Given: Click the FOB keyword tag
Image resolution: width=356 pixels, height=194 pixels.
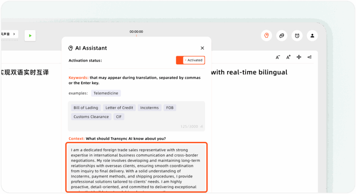Looking at the screenshot, I should click(170, 108).
